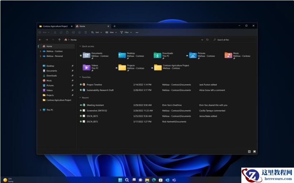This screenshot has height=183, width=294.
Task: Collapse the Quick access section
Action: pyautogui.click(x=80, y=46)
